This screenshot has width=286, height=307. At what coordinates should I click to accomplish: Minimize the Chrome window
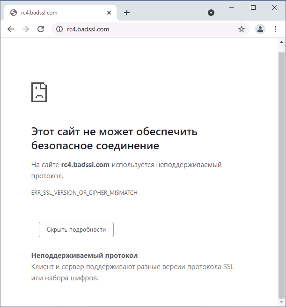click(x=232, y=7)
